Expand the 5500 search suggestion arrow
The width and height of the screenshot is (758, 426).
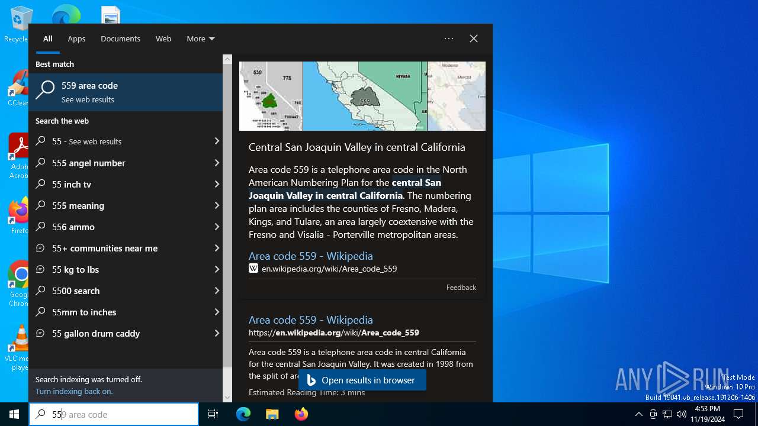click(217, 291)
